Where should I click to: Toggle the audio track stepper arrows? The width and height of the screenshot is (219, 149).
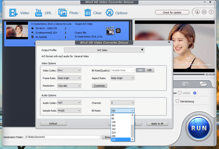coord(65,33)
